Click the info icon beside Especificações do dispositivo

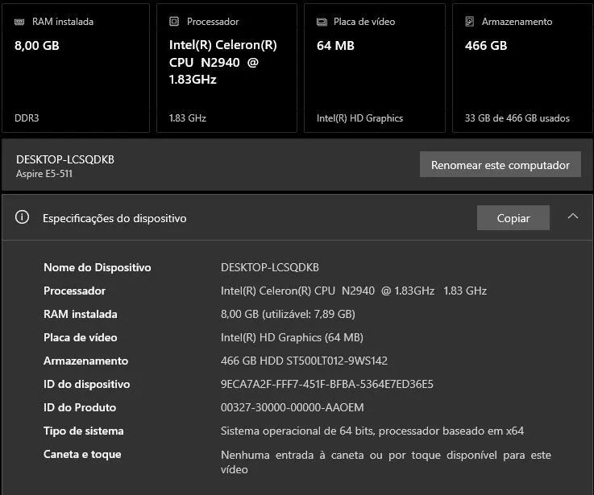22,217
